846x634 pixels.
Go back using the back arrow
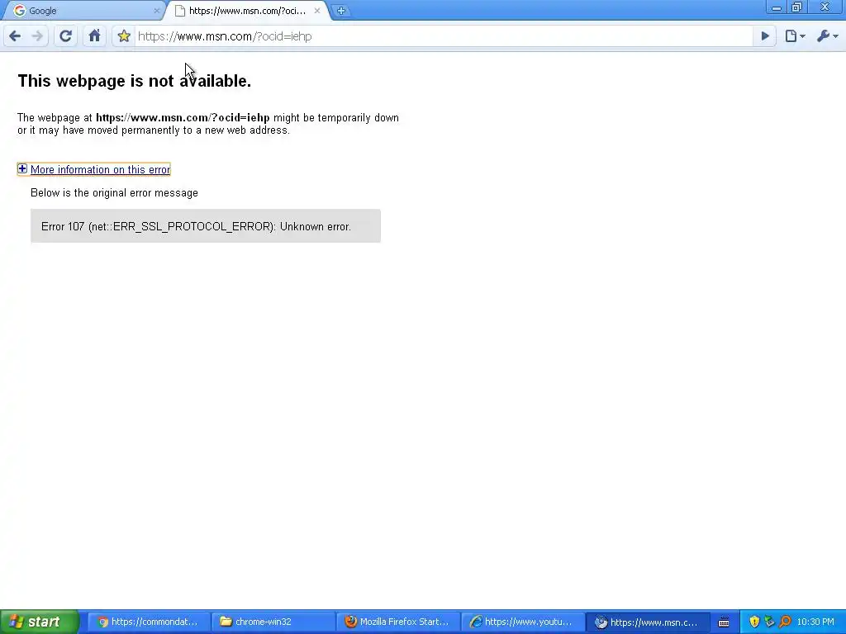click(x=15, y=36)
